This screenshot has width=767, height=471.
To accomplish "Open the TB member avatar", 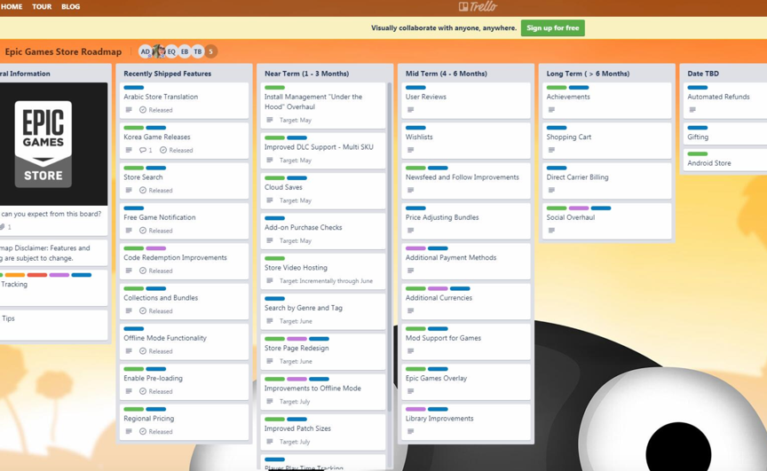I will 198,51.
